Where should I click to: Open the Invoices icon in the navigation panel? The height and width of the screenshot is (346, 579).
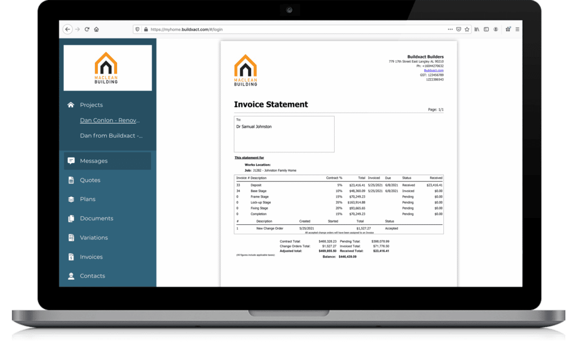pyautogui.click(x=71, y=257)
